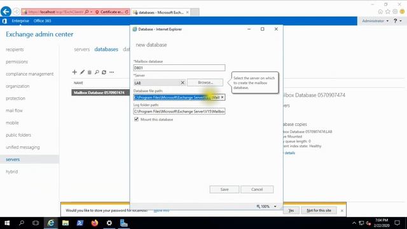Switch to the servers tab
407x229 pixels.
pos(82,50)
